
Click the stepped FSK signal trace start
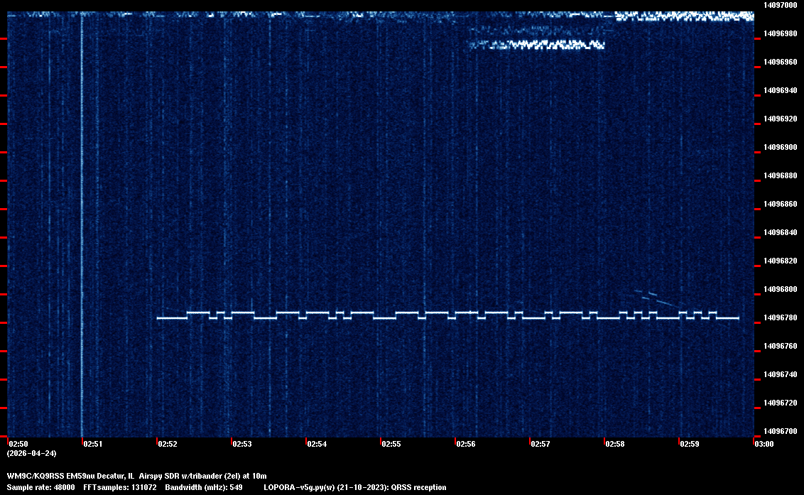click(158, 317)
